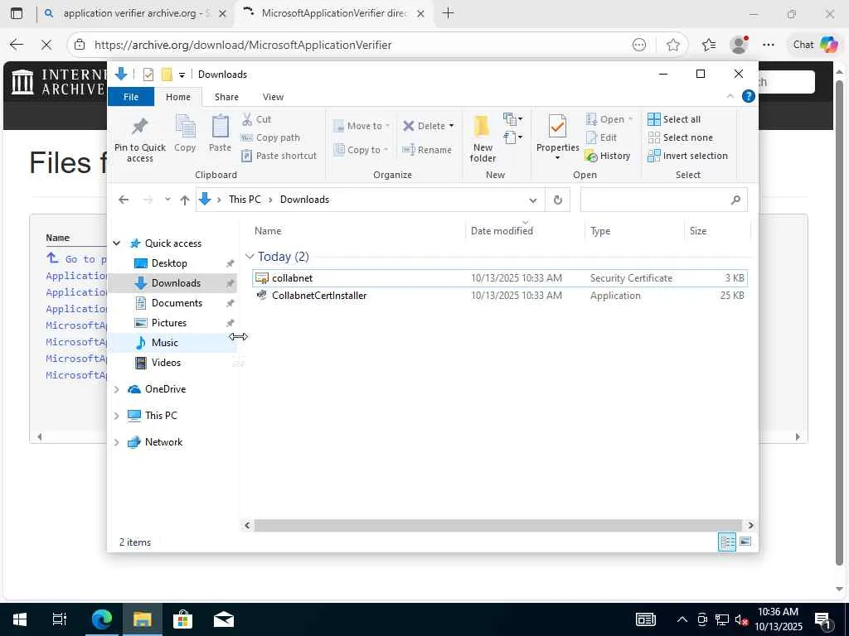Image resolution: width=849 pixels, height=636 pixels.
Task: Go up one folder level arrow
Action: click(x=185, y=200)
